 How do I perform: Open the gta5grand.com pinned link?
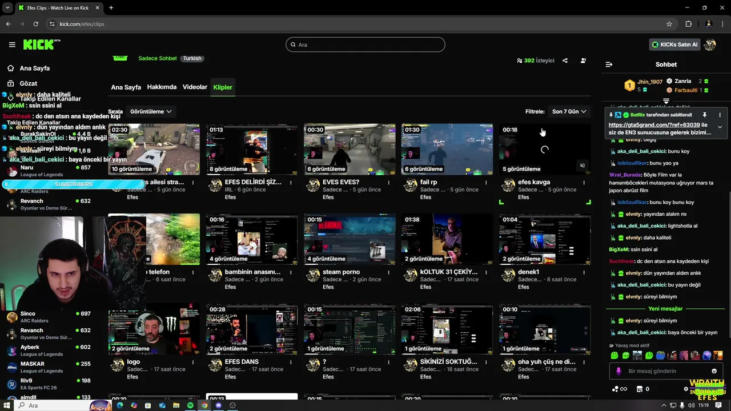pos(654,124)
